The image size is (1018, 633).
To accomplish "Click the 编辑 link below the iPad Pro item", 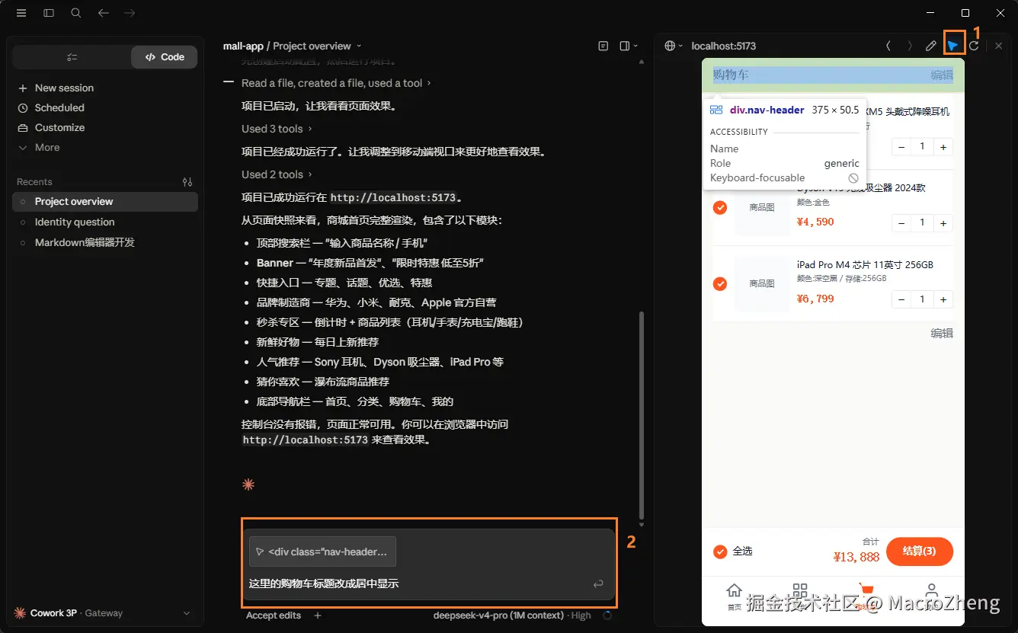I will pos(942,333).
